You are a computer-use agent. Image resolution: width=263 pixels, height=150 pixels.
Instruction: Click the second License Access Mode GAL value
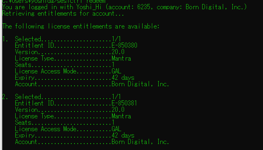pos(116,129)
